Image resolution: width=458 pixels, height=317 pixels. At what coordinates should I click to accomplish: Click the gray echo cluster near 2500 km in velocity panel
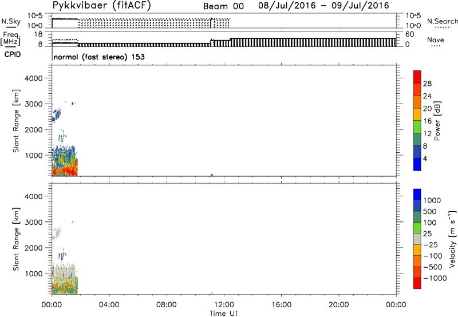click(56, 233)
